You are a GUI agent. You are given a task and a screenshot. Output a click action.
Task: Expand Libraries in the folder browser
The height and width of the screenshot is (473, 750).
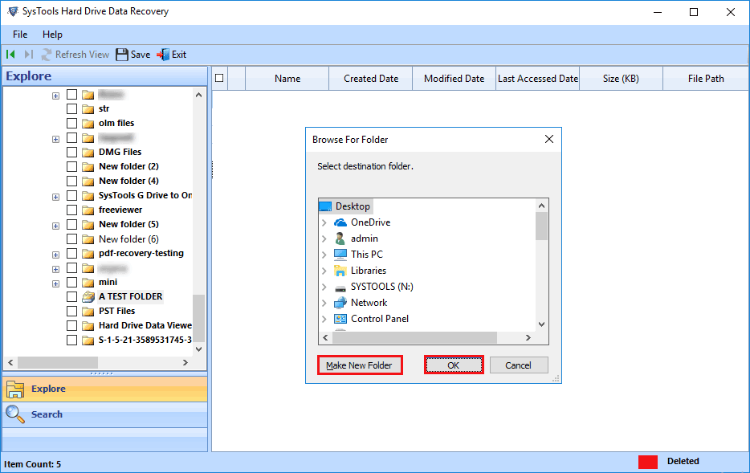coord(324,271)
